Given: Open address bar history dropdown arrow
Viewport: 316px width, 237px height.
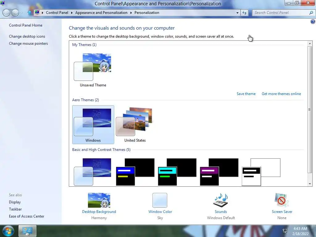Looking at the screenshot, I should click(x=237, y=13).
